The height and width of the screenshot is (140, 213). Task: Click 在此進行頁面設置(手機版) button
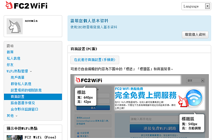tap(95, 60)
